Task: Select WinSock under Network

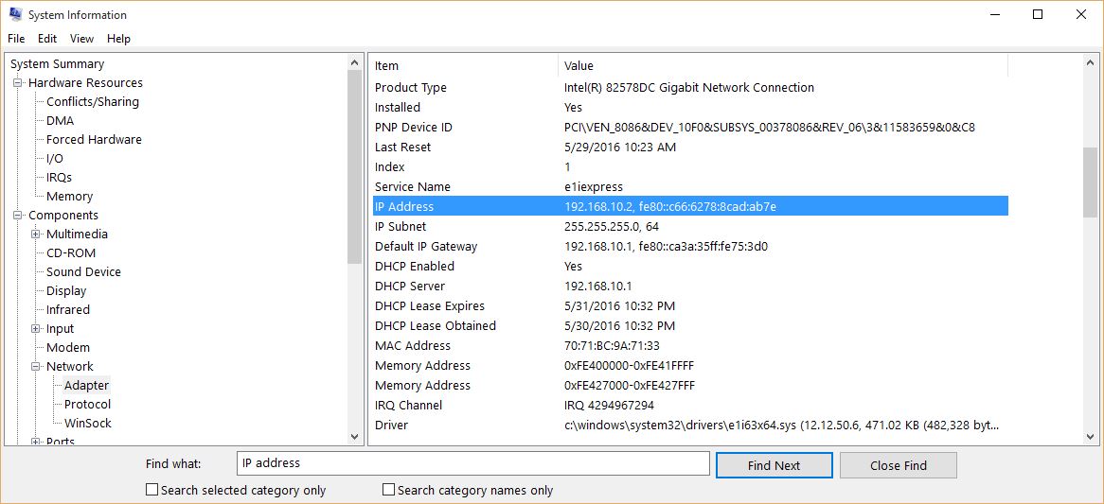Action: tap(87, 424)
